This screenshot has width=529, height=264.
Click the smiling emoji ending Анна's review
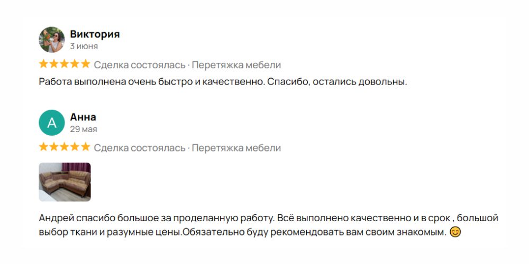[455, 232]
